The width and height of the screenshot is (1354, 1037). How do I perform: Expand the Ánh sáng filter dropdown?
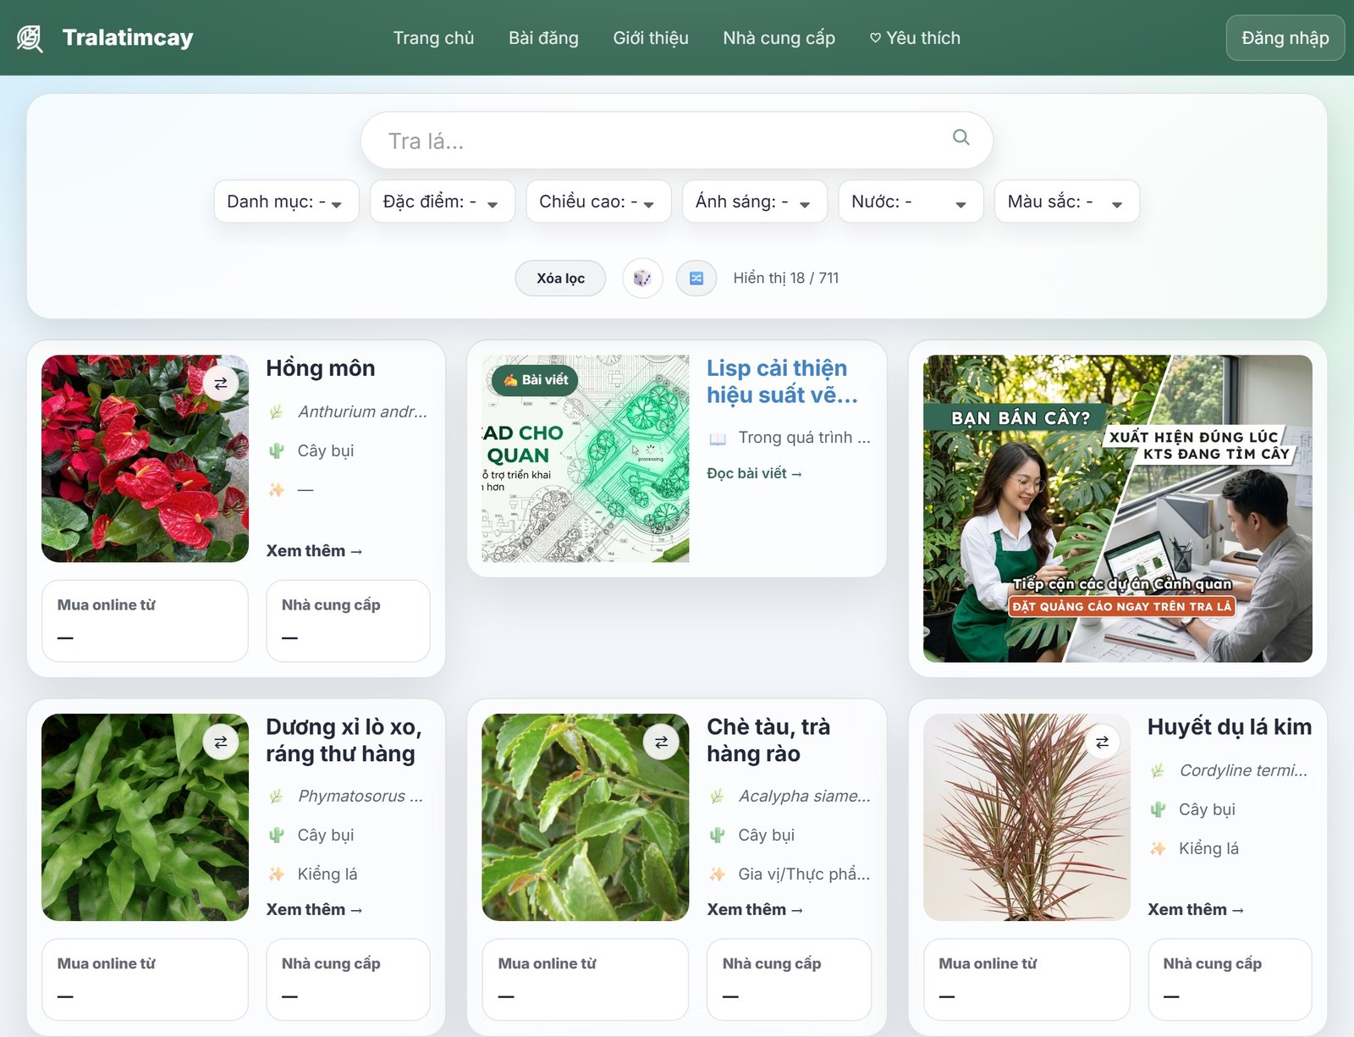click(x=754, y=201)
